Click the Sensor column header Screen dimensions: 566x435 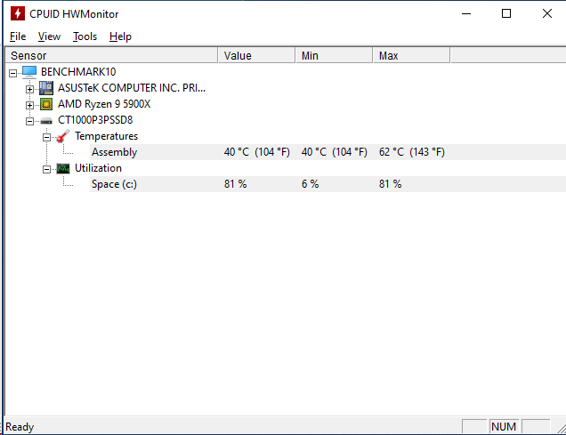(111, 55)
